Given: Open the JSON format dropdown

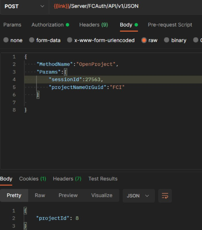Looking at the screenshot, I should pos(138,196).
